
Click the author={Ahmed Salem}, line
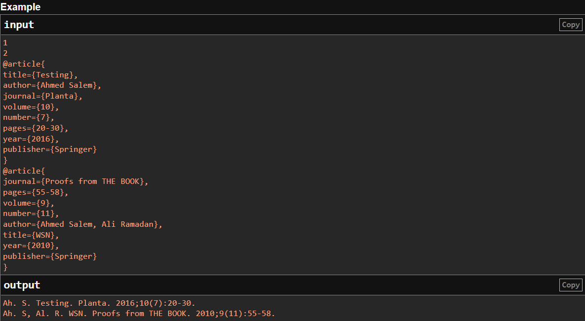point(52,85)
